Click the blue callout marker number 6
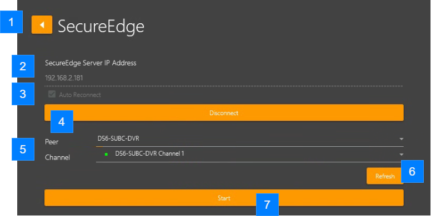 click(x=412, y=171)
